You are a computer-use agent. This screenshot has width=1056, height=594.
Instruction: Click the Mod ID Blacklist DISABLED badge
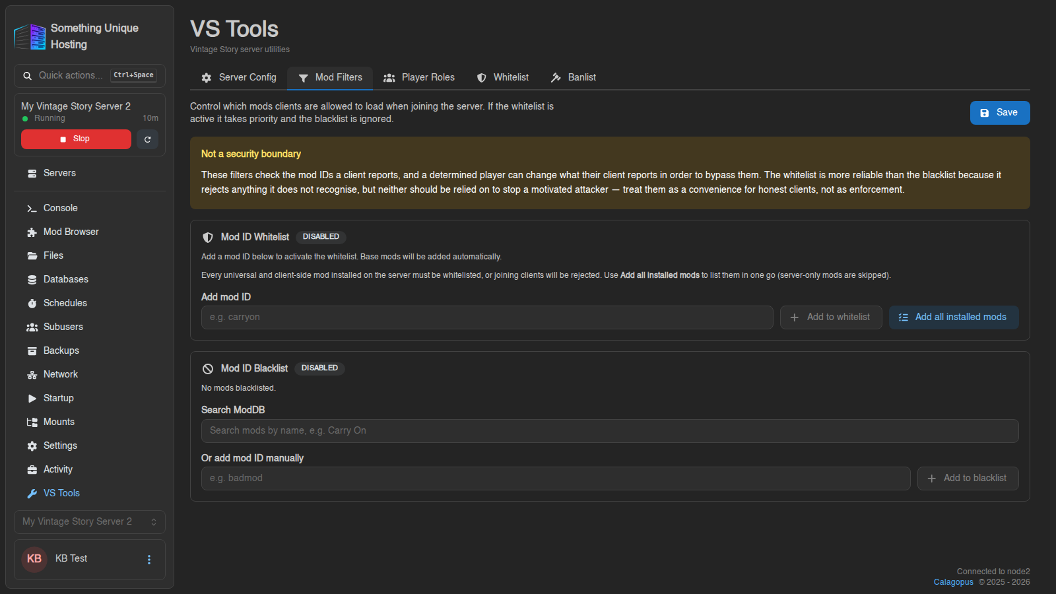[x=319, y=368]
